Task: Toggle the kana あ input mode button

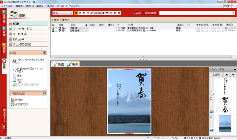Action: click(136, 13)
